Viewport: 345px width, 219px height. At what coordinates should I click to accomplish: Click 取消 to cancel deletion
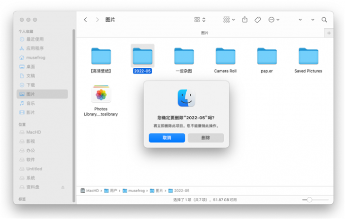(167, 138)
